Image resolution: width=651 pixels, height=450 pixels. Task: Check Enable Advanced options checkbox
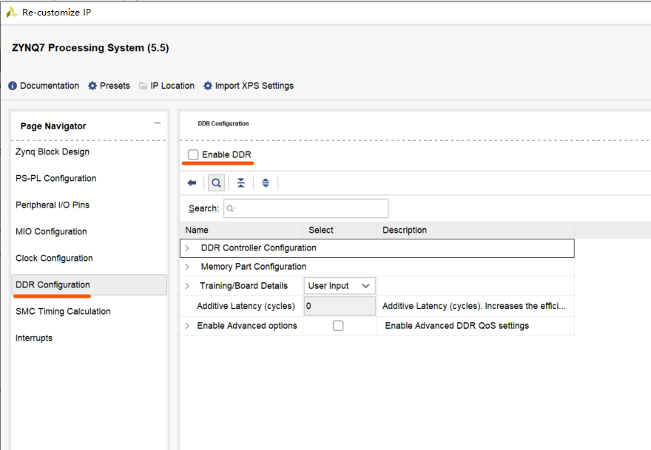(x=338, y=326)
